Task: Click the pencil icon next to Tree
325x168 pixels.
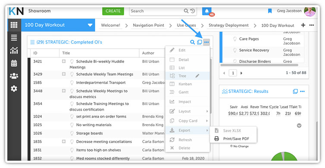Action: point(197,76)
